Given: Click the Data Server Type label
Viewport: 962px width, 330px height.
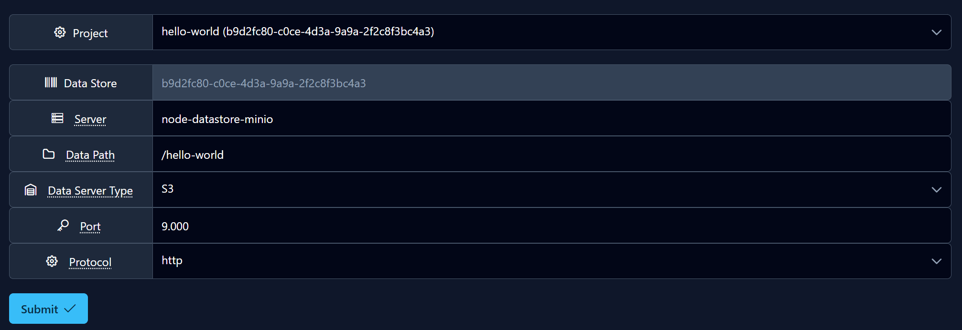Looking at the screenshot, I should click(x=90, y=191).
